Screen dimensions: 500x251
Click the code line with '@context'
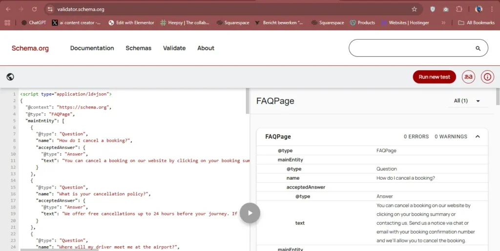click(x=68, y=107)
